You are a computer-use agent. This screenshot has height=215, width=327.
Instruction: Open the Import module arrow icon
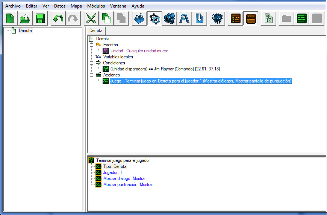[199, 18]
